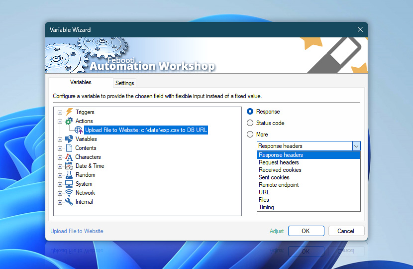Toggle the Response headers dropdown arrow

(x=356, y=146)
